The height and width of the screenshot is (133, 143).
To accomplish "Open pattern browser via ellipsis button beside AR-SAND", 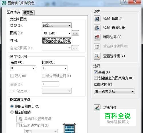I will (x=76, y=33).
